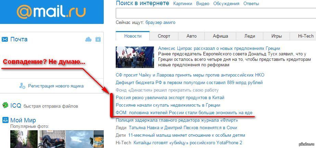Open the mail.ru logo homepage
The height and width of the screenshot is (148, 316).
coord(51,12)
